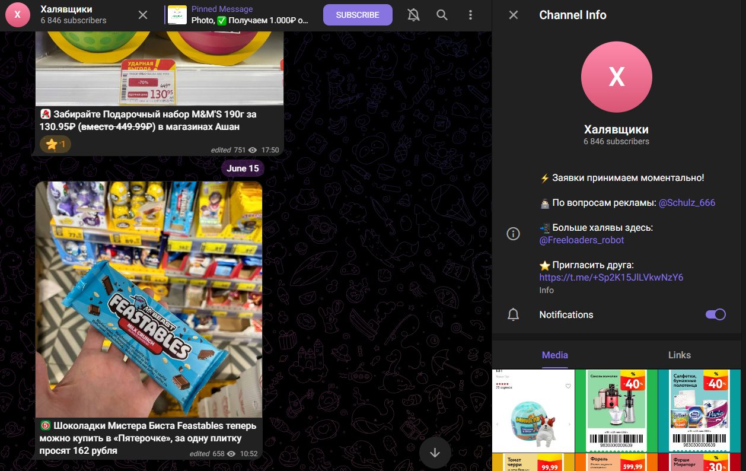Open the Pinned Message text

pos(250,15)
